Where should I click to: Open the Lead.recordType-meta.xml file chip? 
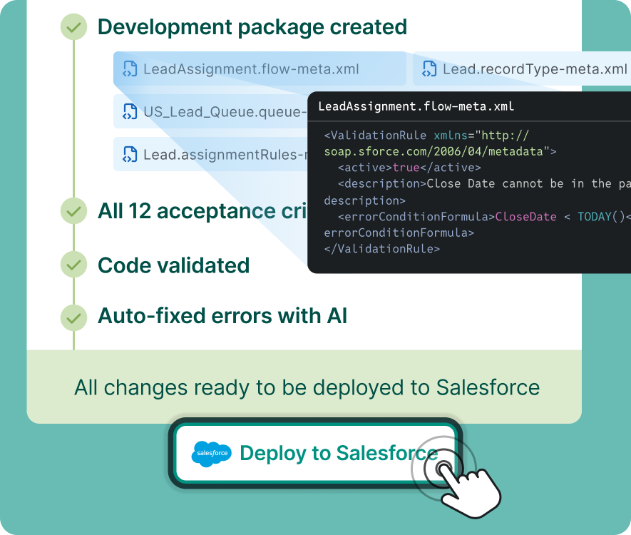(x=522, y=69)
